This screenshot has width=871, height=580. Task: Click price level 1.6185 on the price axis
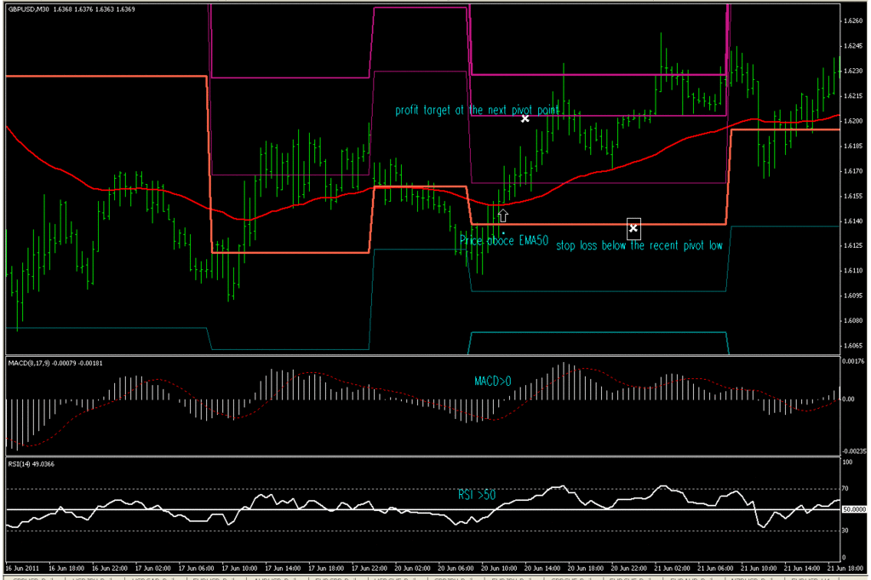click(852, 146)
